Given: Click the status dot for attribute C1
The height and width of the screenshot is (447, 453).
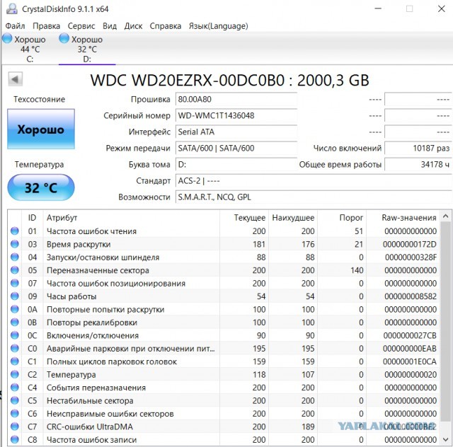Looking at the screenshot, I should point(15,361).
